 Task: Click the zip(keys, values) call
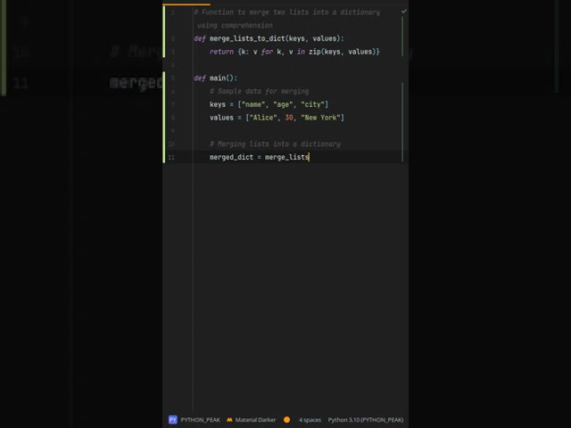pos(343,52)
